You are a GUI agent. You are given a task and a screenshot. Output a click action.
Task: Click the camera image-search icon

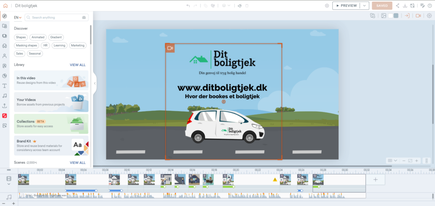coord(84,17)
